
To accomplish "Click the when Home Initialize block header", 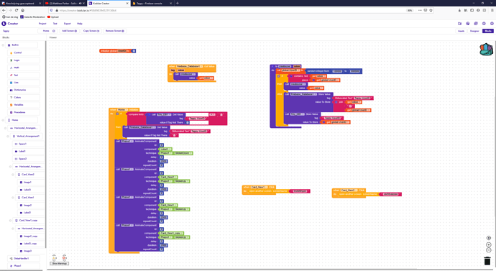I will point(124,110).
